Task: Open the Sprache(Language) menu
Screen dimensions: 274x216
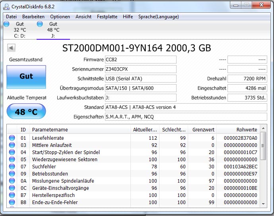Action: [x=159, y=17]
